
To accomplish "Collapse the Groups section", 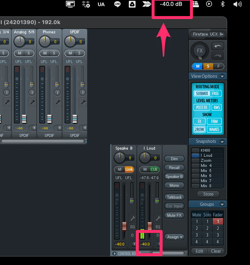I will pos(222,205).
